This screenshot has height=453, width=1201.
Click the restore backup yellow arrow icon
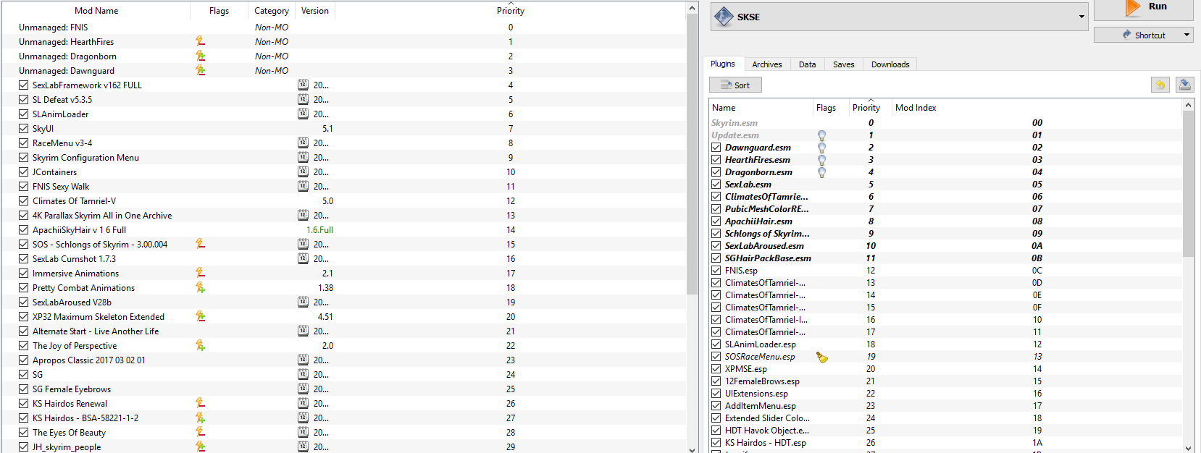pos(1160,85)
